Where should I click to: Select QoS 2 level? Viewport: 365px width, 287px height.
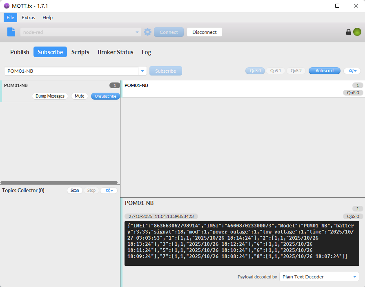(x=296, y=71)
